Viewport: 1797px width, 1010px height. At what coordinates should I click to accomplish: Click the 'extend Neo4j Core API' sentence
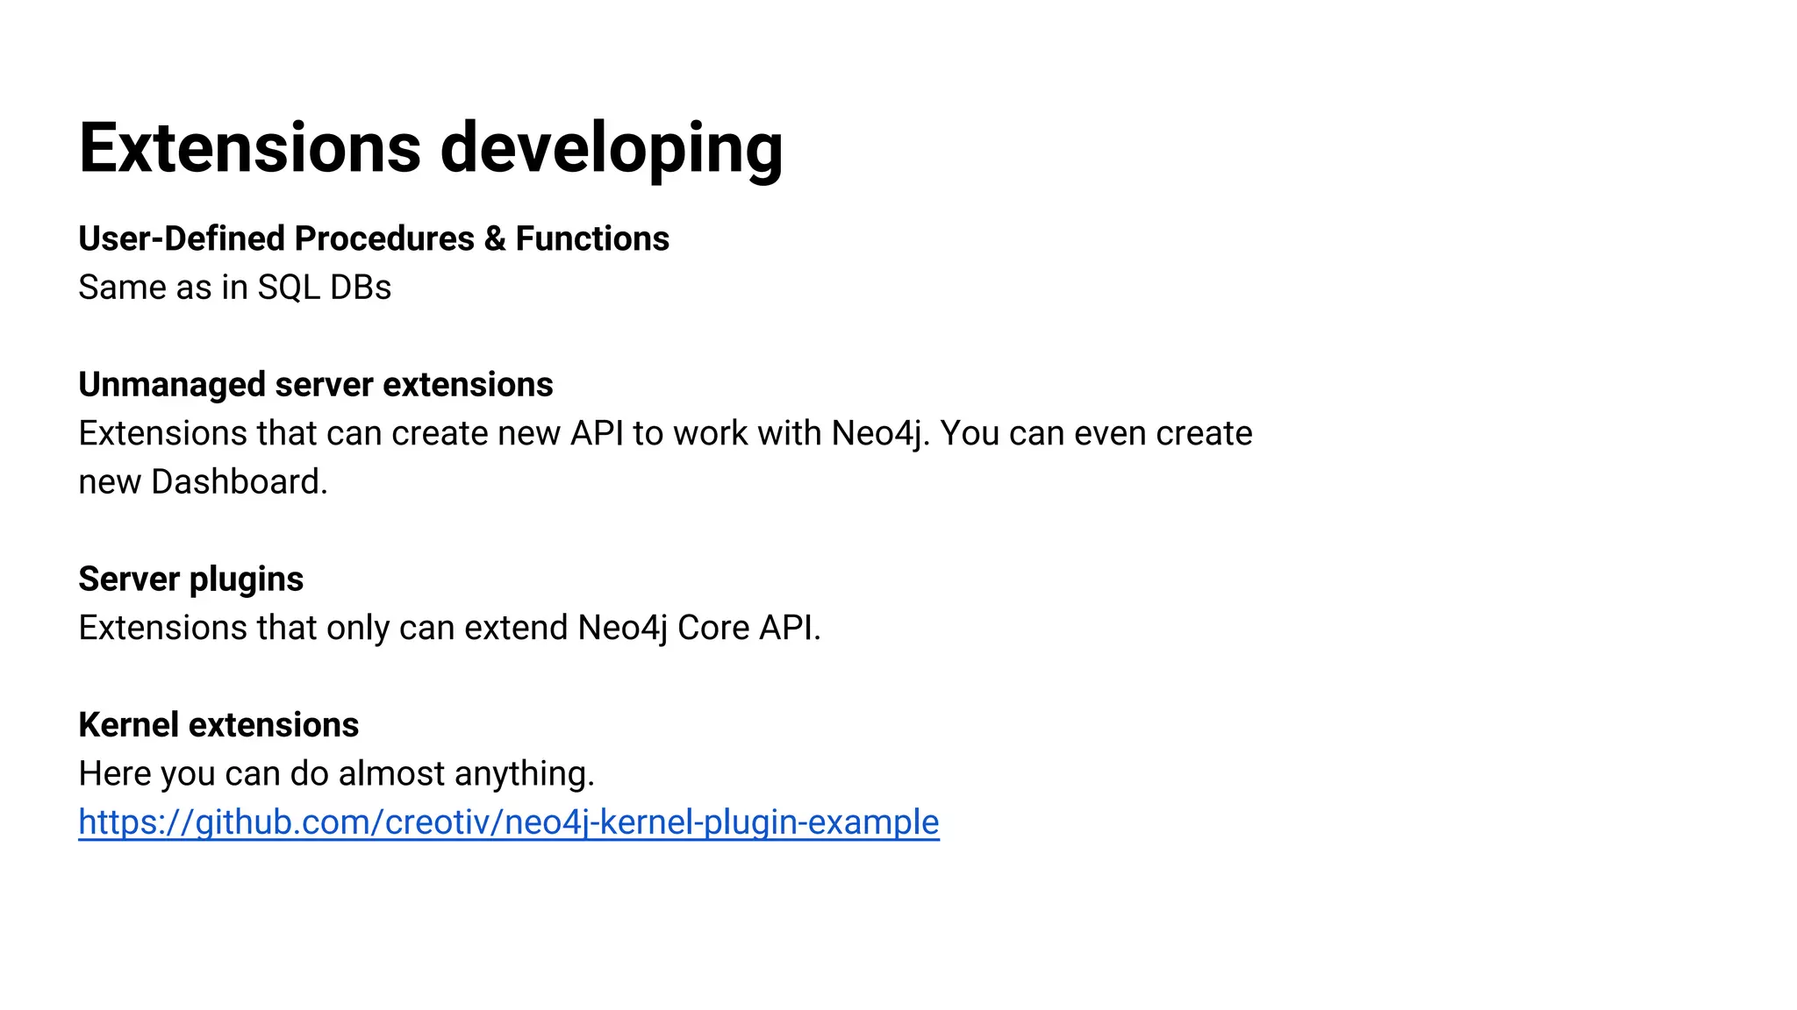pos(449,629)
